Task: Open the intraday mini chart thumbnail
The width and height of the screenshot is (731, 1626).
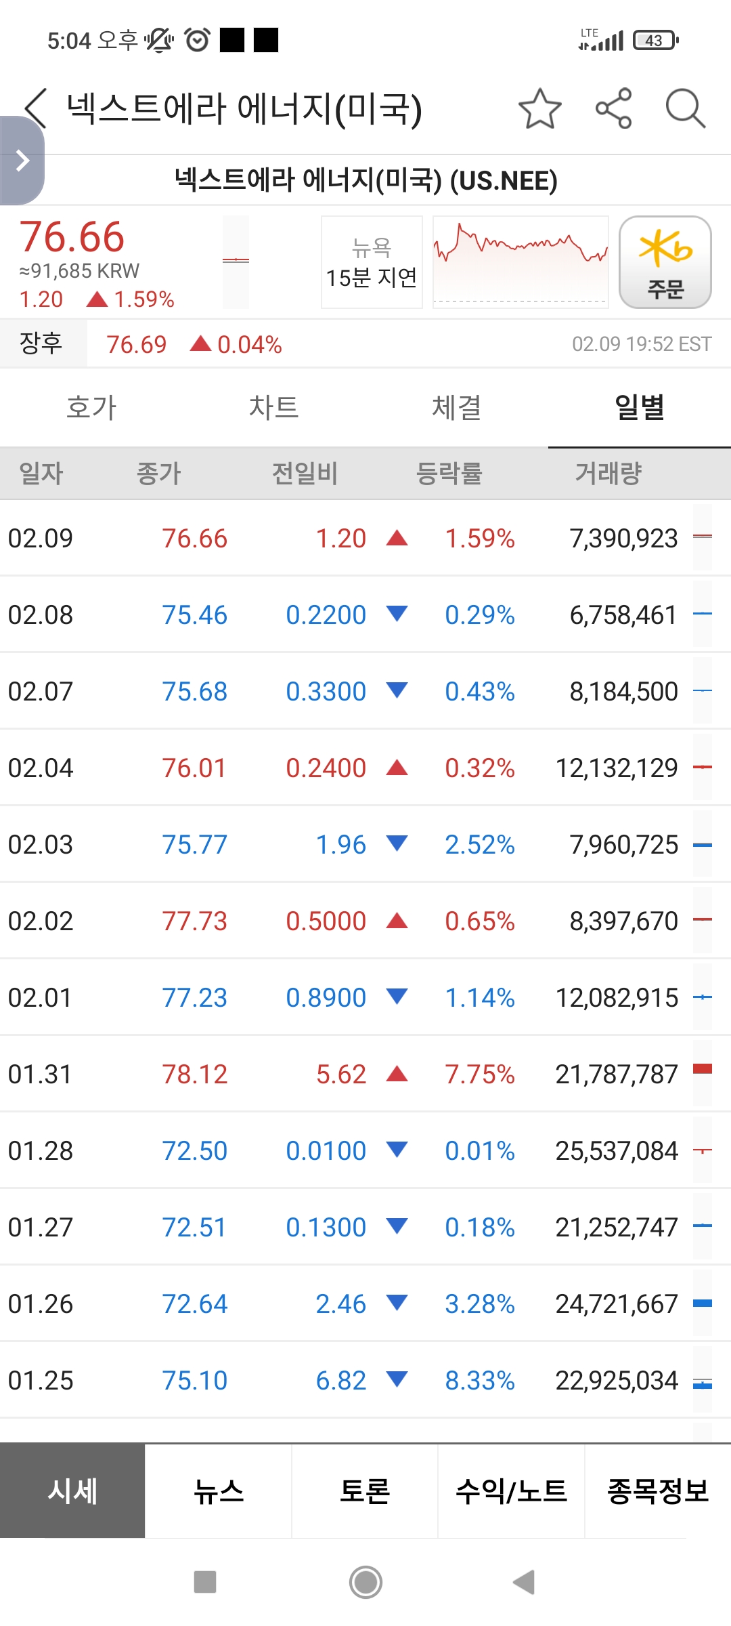Action: (520, 262)
